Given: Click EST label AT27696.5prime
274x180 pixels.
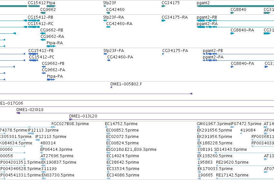Looking at the screenshot, I should (57, 156).
